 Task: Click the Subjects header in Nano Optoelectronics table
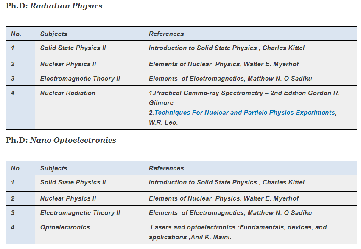[53, 168]
